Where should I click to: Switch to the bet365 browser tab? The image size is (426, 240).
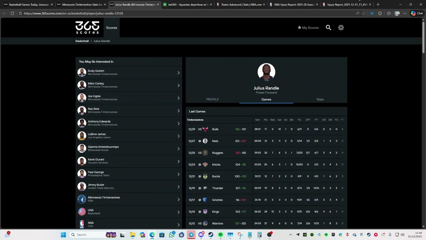click(x=187, y=5)
